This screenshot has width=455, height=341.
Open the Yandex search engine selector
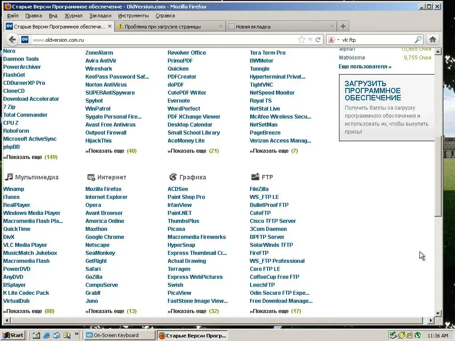point(333,40)
